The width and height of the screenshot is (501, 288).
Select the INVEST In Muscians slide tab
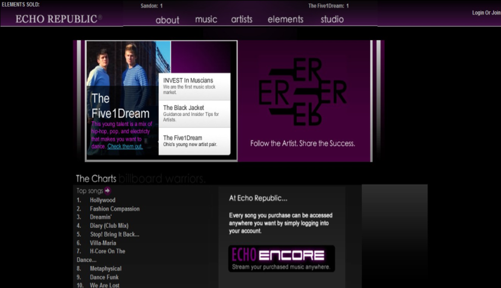coord(194,86)
